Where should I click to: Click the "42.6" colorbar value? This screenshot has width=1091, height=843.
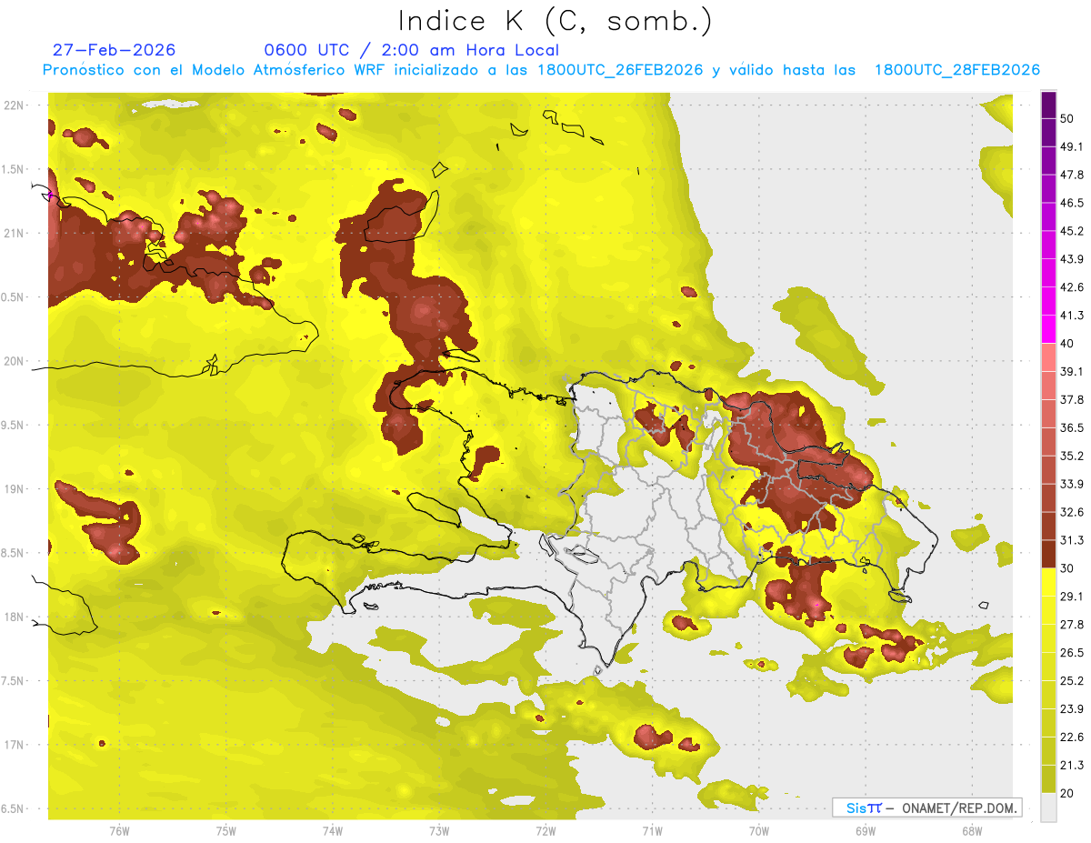pos(1072,287)
